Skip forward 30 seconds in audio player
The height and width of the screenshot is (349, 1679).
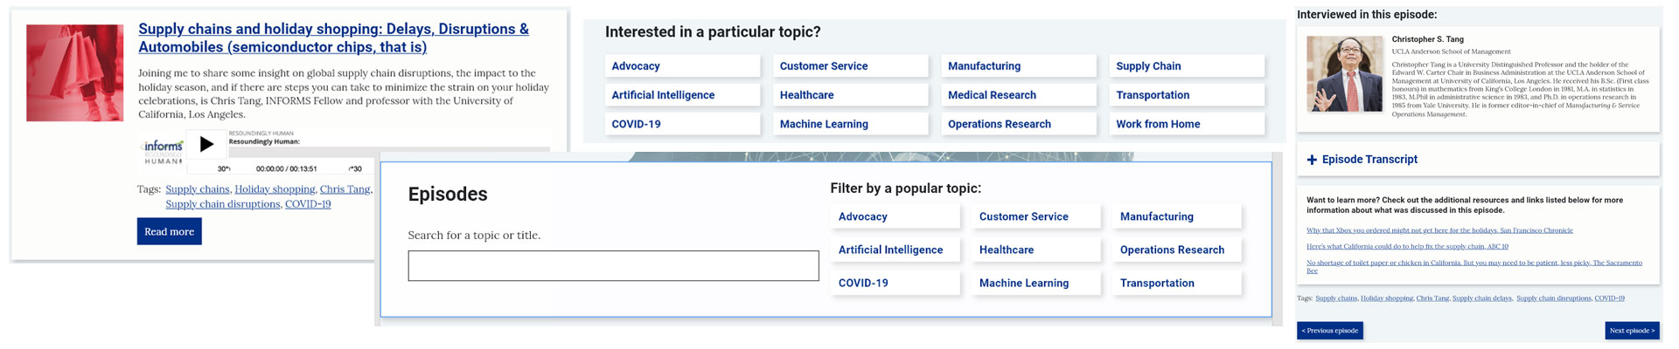point(355,168)
